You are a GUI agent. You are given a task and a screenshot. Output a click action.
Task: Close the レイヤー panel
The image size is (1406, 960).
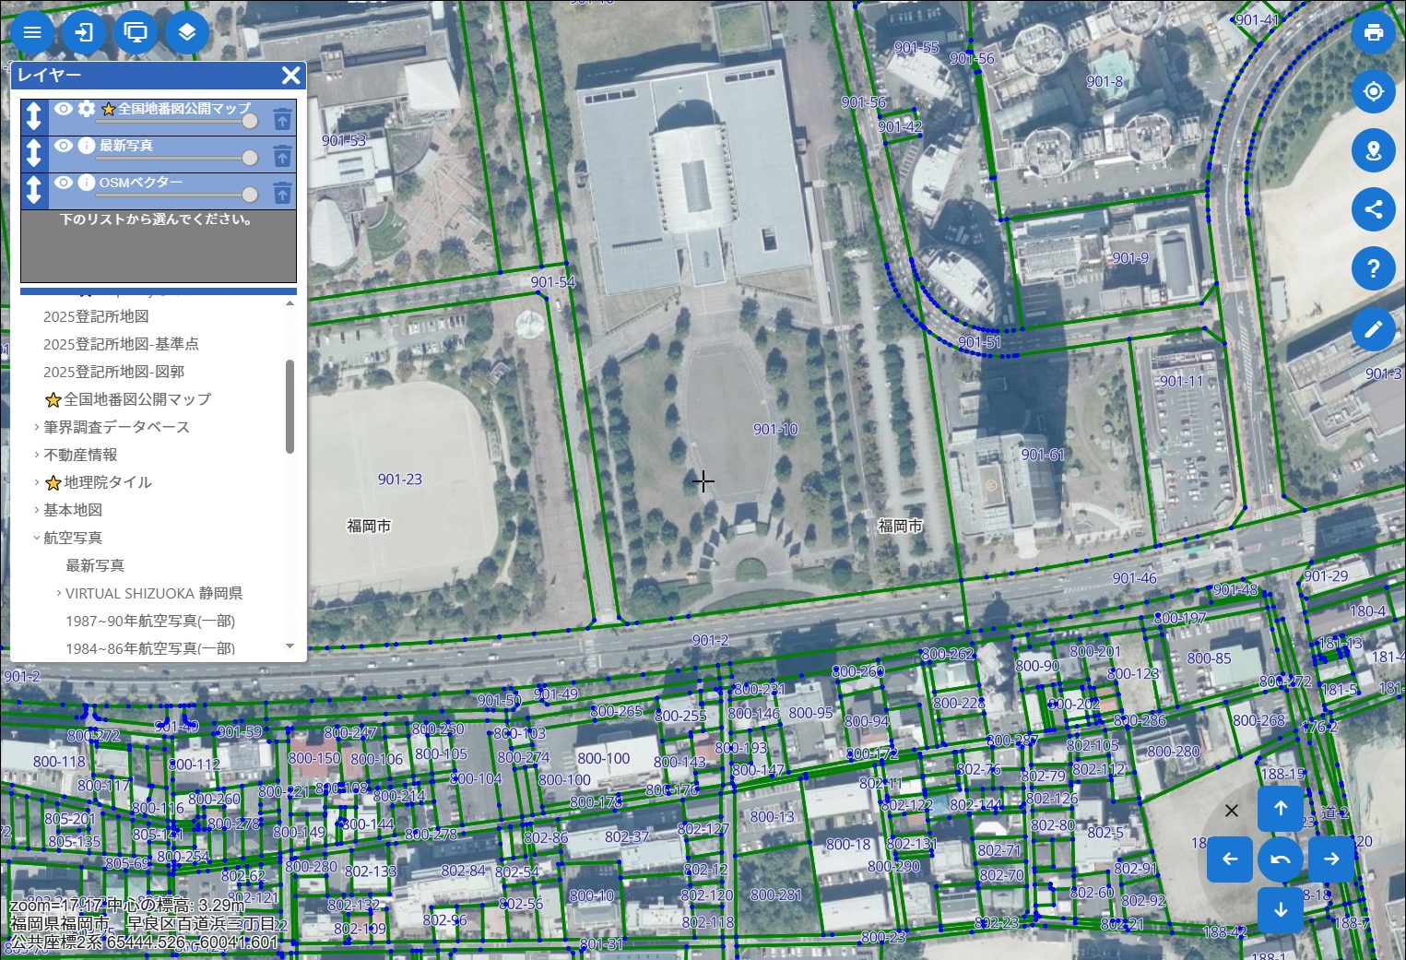pyautogui.click(x=290, y=76)
